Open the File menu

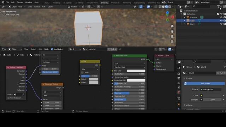coord(7,2)
